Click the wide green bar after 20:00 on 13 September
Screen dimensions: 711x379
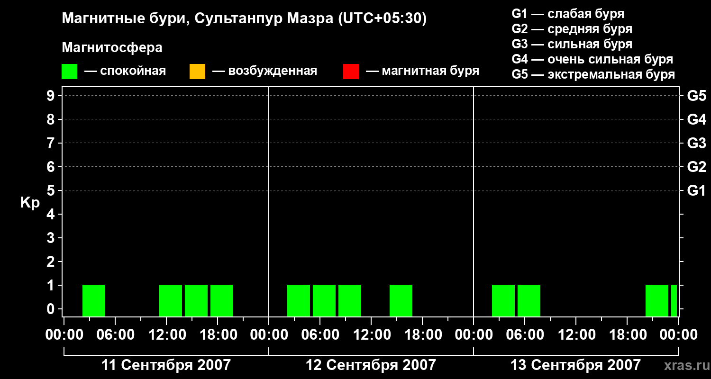[657, 300]
